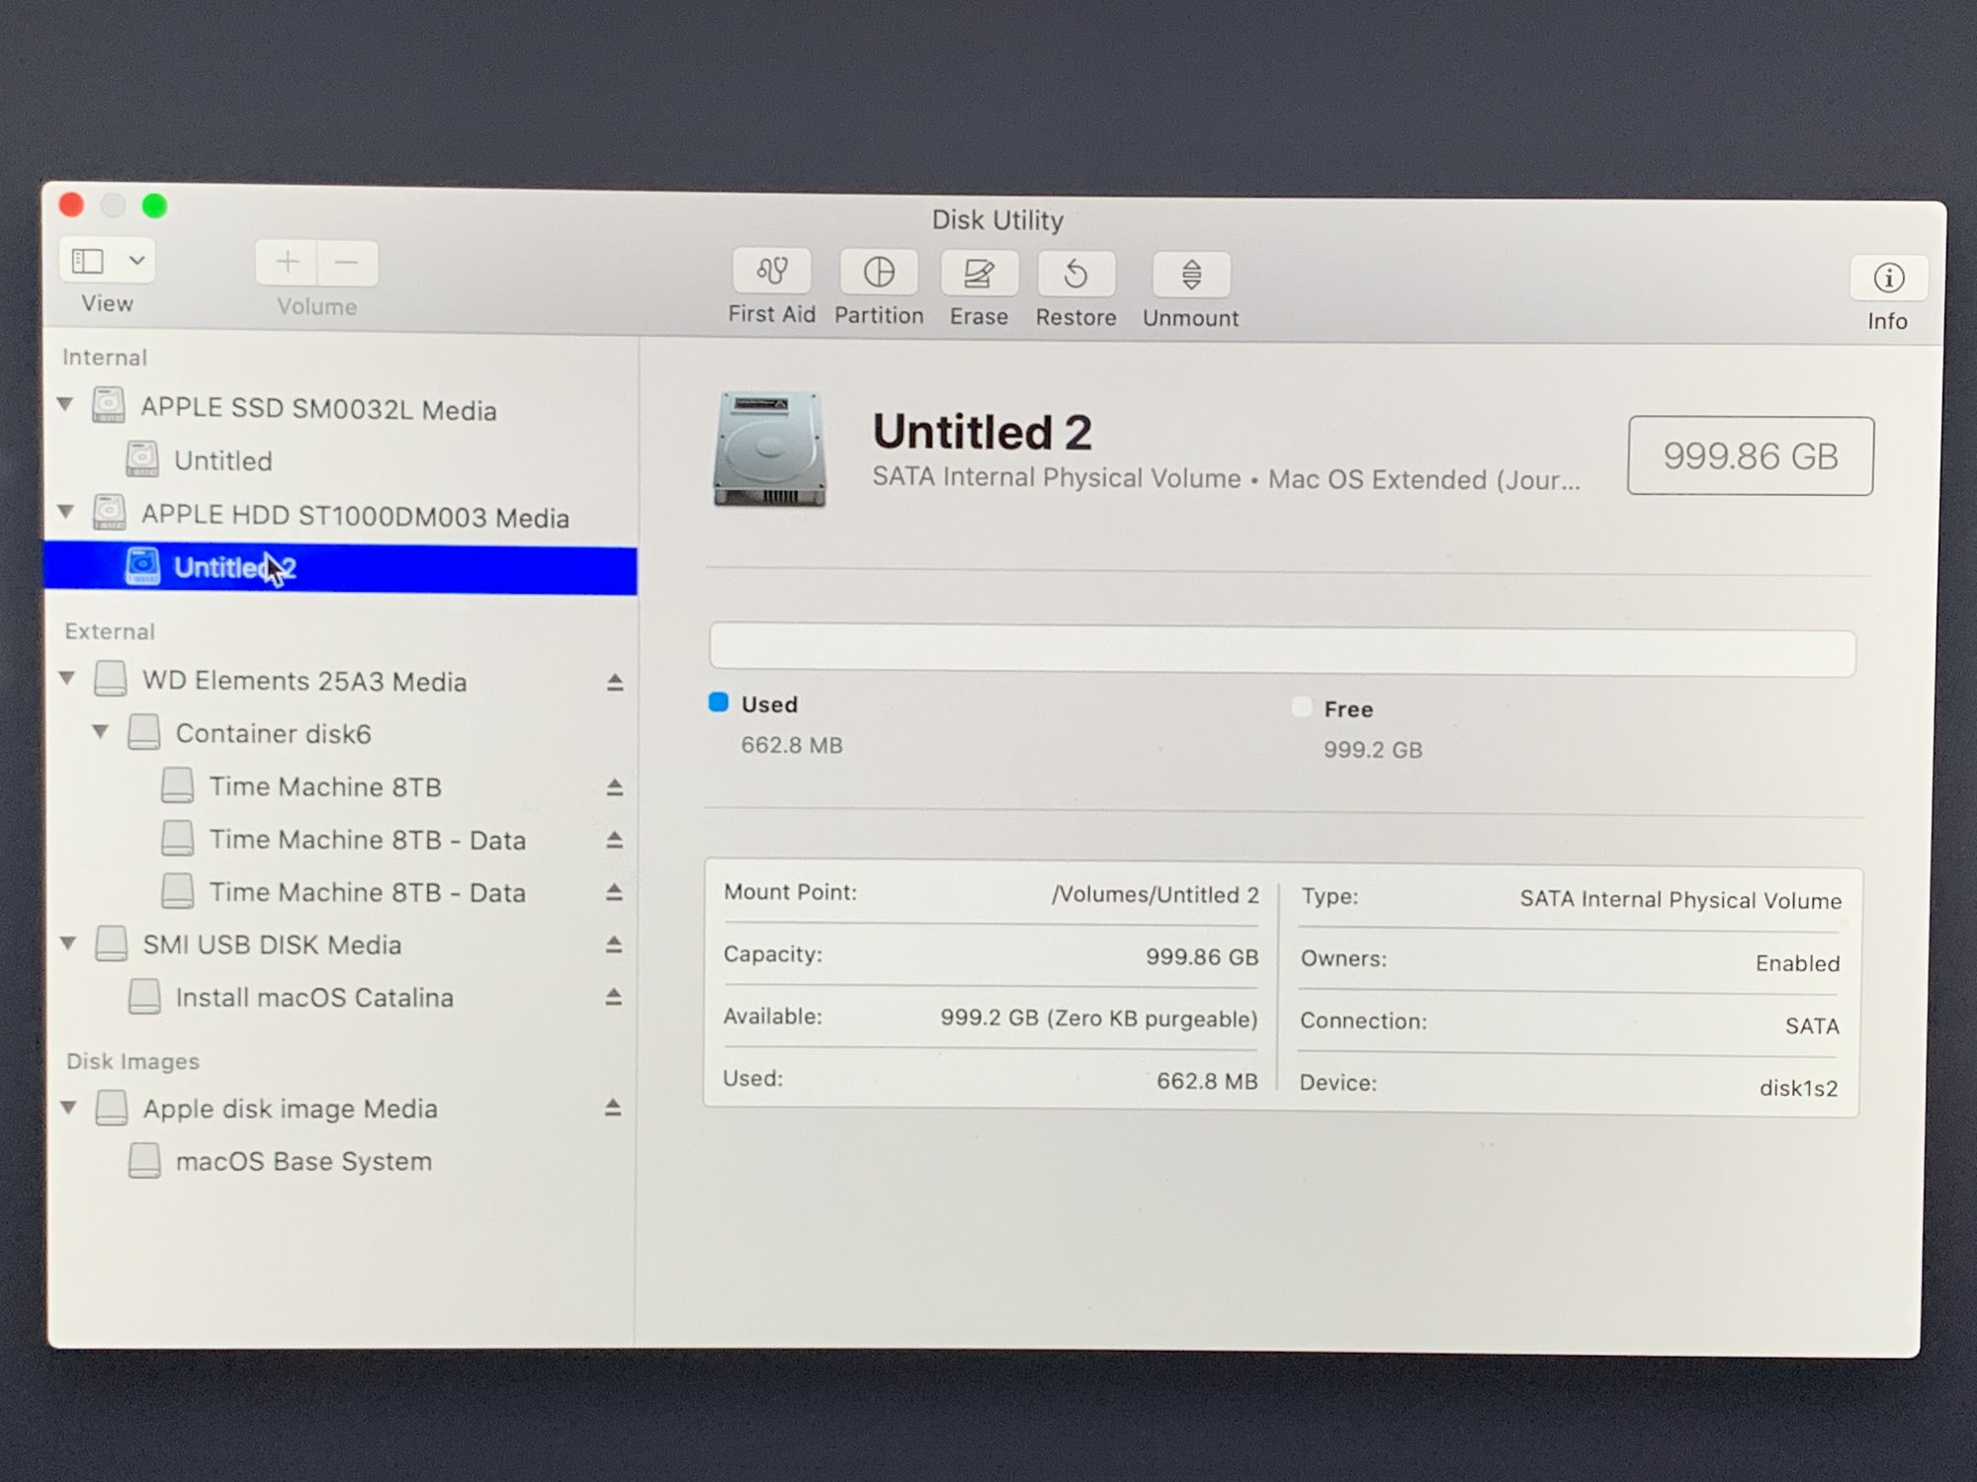Open the View options dropdown arrow
This screenshot has height=1482, width=1977.
tap(137, 261)
